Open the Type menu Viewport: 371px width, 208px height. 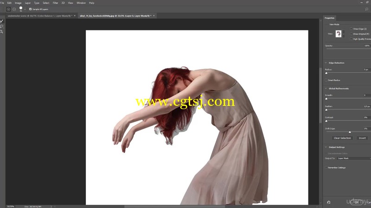[x=37, y=3]
